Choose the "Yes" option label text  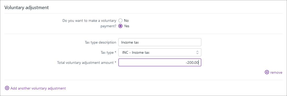(x=127, y=26)
